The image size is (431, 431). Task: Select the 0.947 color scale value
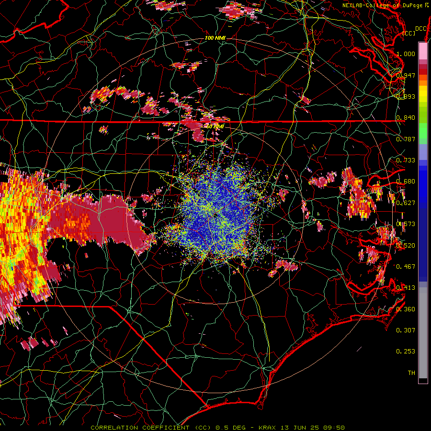pyautogui.click(x=406, y=75)
